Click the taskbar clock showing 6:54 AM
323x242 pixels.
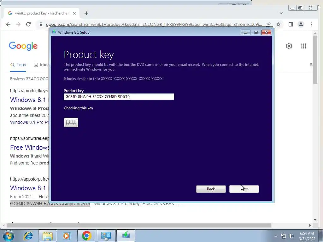(x=307, y=236)
